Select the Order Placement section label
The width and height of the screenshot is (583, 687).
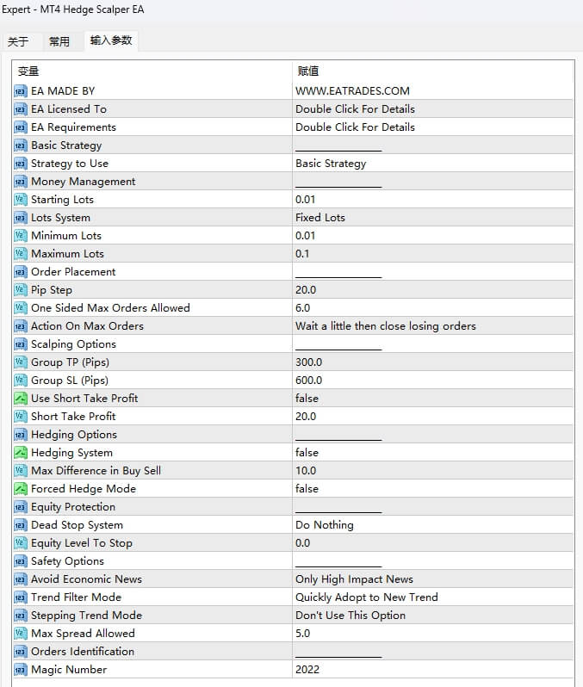tap(73, 272)
